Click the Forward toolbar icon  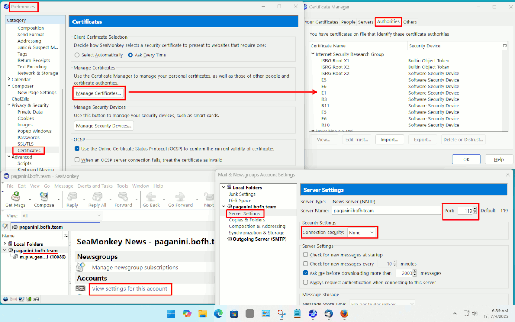(x=123, y=197)
